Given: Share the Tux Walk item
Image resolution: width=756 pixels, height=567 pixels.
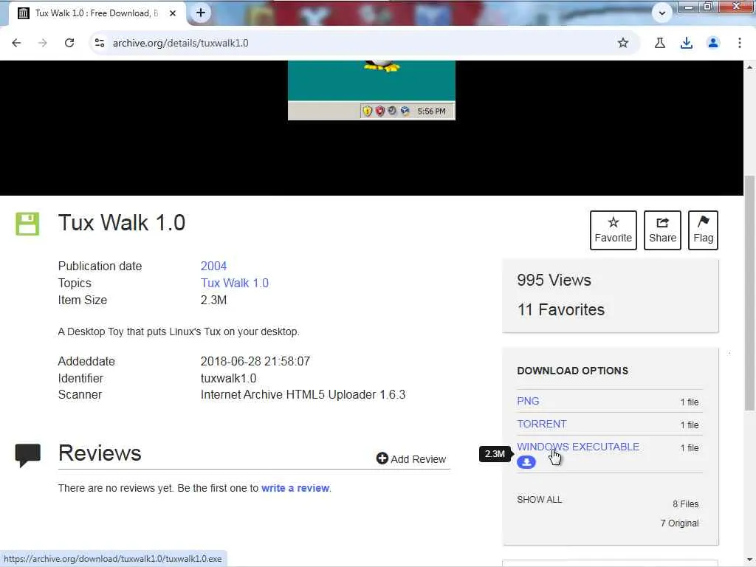Looking at the screenshot, I should [x=662, y=230].
